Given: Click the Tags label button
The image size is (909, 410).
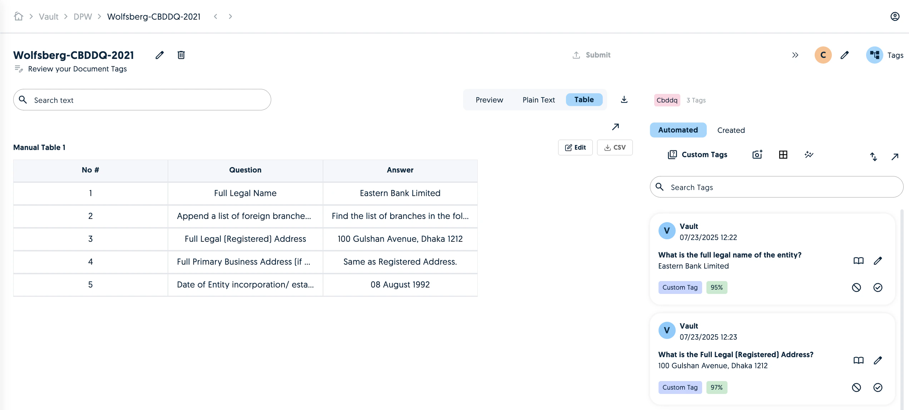Looking at the screenshot, I should click(895, 55).
